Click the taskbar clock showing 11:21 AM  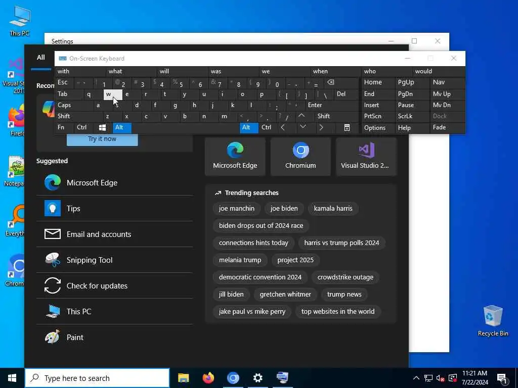click(474, 378)
